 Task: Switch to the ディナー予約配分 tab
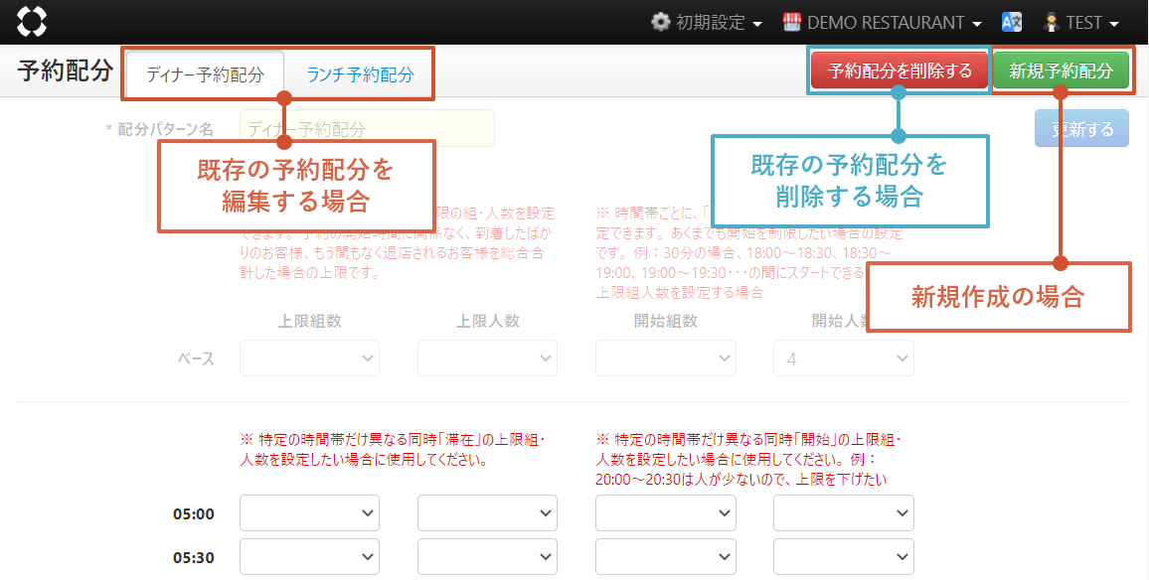205,73
